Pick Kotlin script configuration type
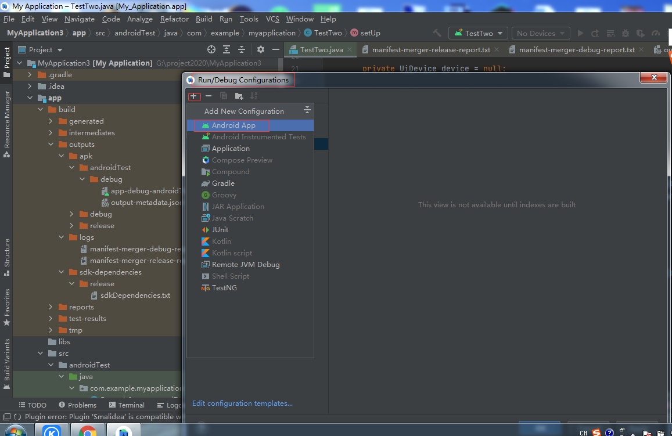 point(250,253)
